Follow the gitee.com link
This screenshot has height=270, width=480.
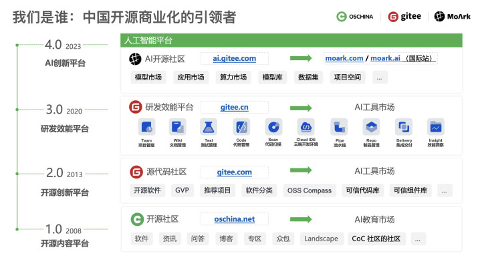(x=235, y=172)
